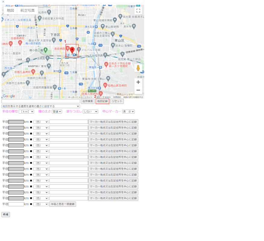Click the 地図の誤りを報告する link
This screenshot has width=264, height=241.
point(133,97)
